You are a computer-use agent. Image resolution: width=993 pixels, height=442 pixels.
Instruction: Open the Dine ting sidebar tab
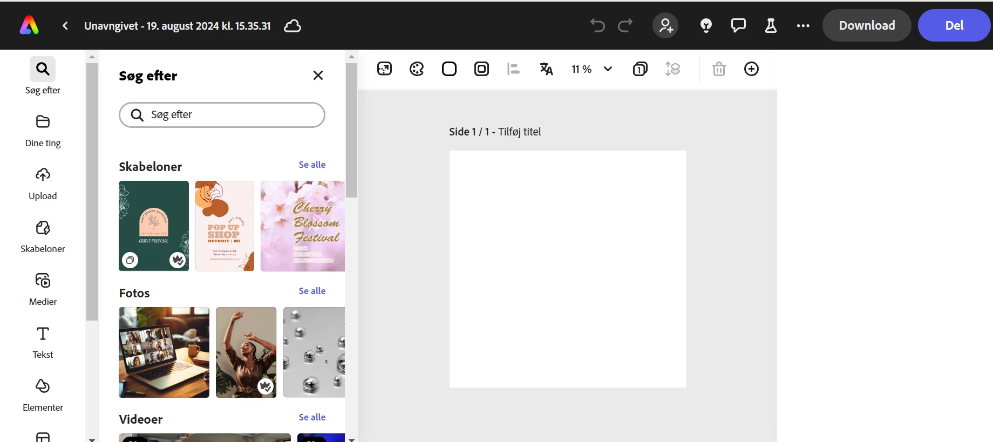coord(43,131)
